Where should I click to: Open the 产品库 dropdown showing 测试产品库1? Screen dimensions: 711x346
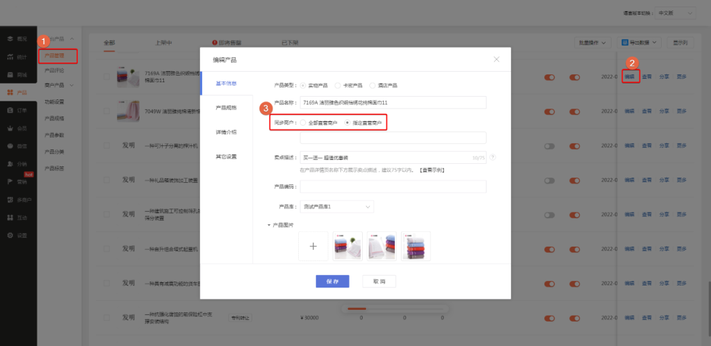[337, 207]
